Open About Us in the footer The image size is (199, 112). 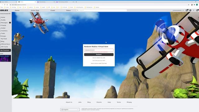69,102
